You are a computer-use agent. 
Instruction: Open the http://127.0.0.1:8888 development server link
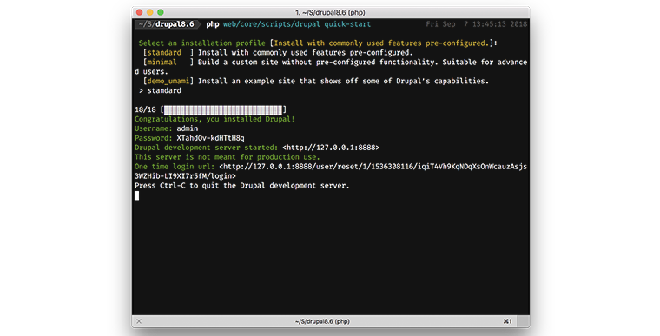(331, 148)
